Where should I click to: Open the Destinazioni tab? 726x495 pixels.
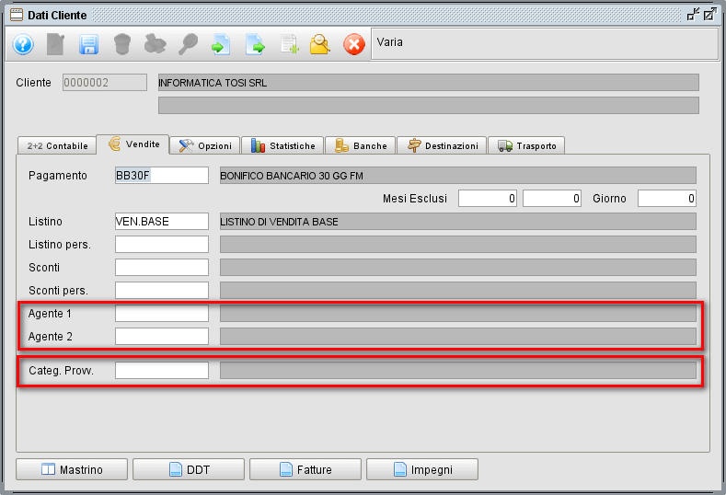(x=442, y=146)
